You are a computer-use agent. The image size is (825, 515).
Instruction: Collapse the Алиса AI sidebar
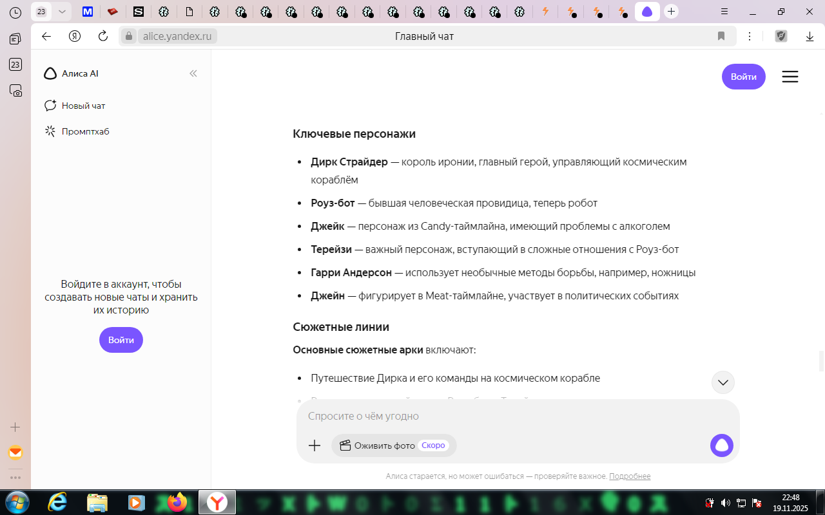pos(193,73)
